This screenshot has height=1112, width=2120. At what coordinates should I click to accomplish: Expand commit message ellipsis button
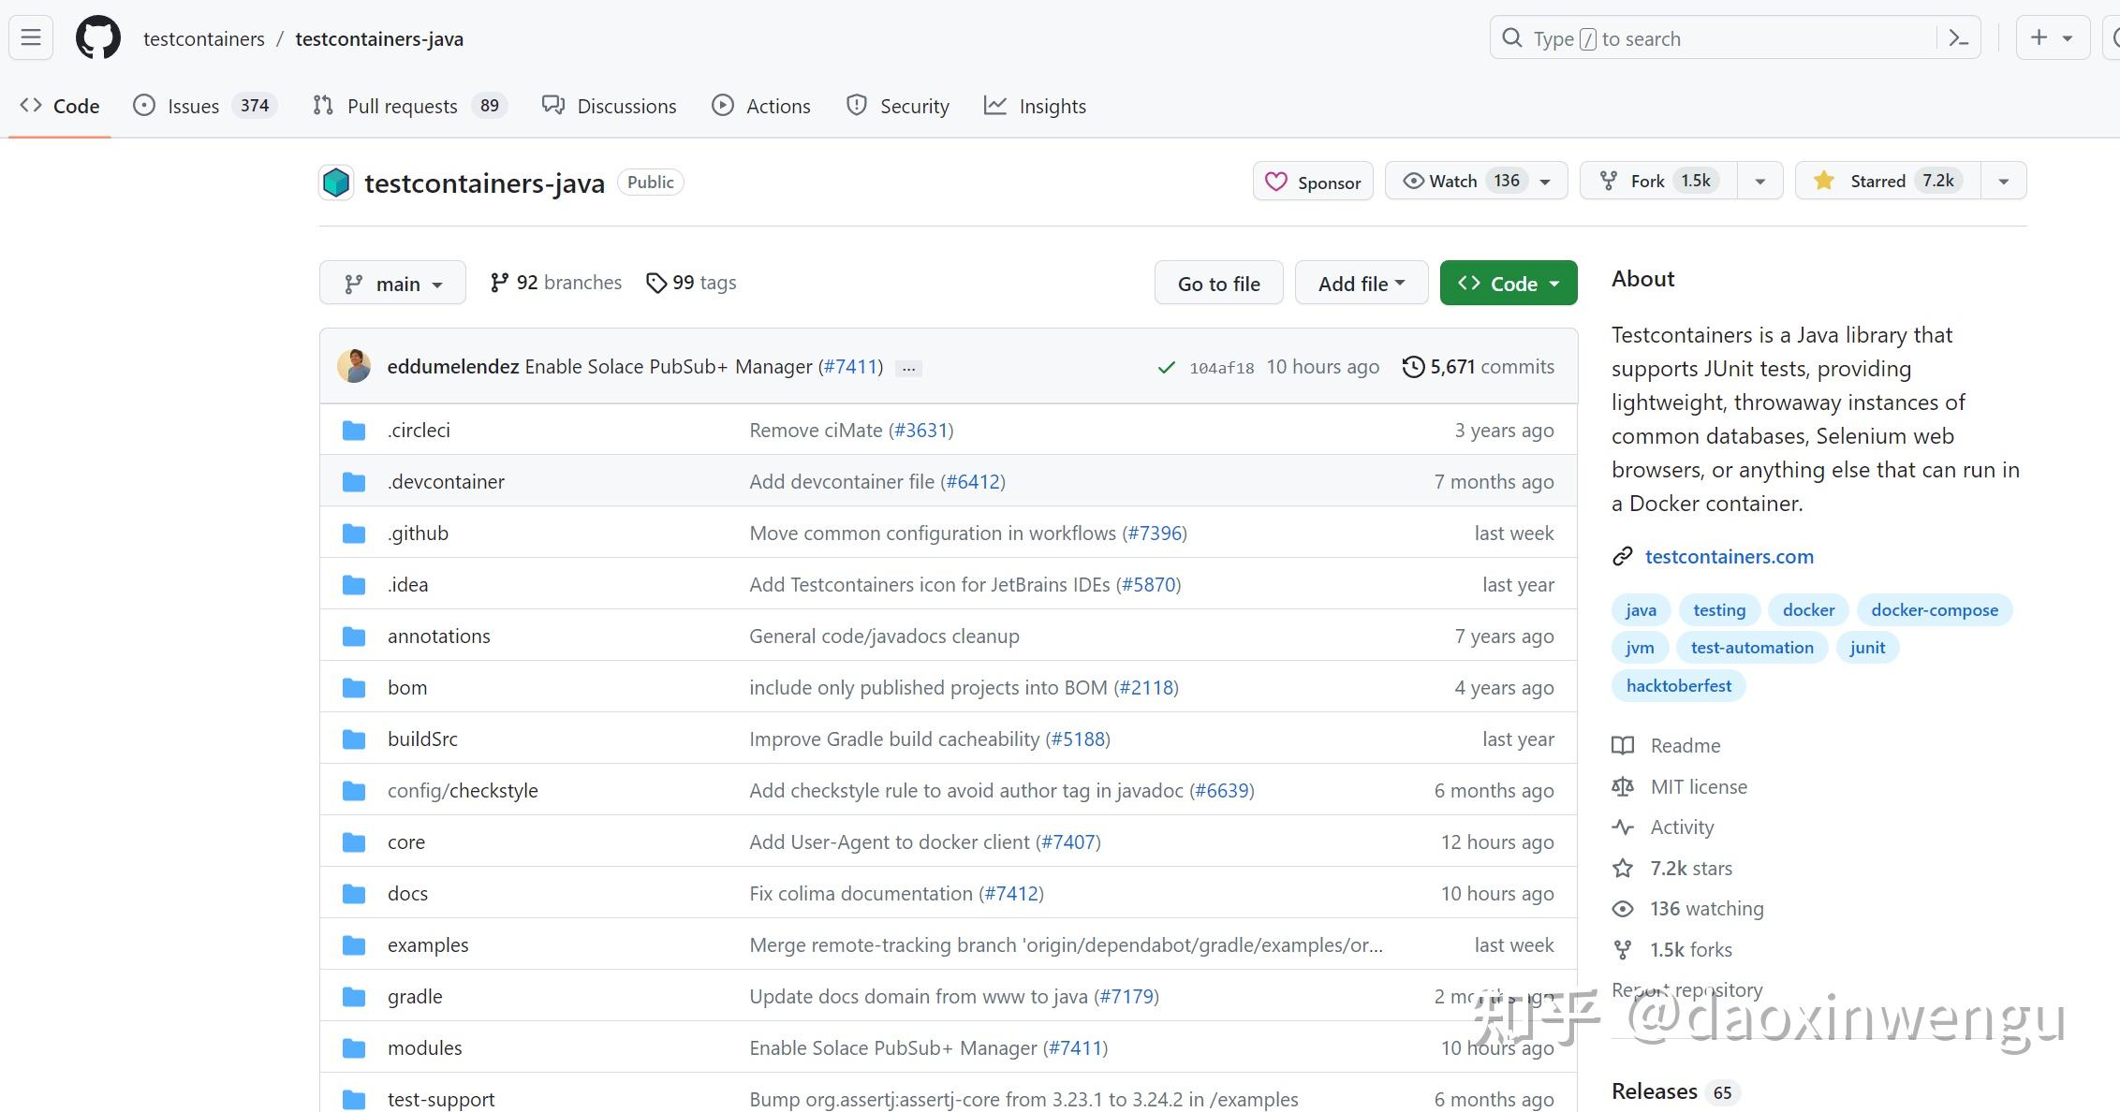908,368
